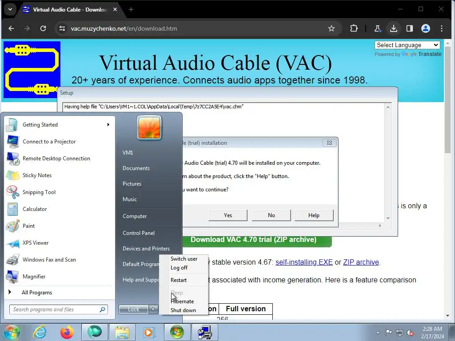Open Devices and Printers

click(x=146, y=249)
